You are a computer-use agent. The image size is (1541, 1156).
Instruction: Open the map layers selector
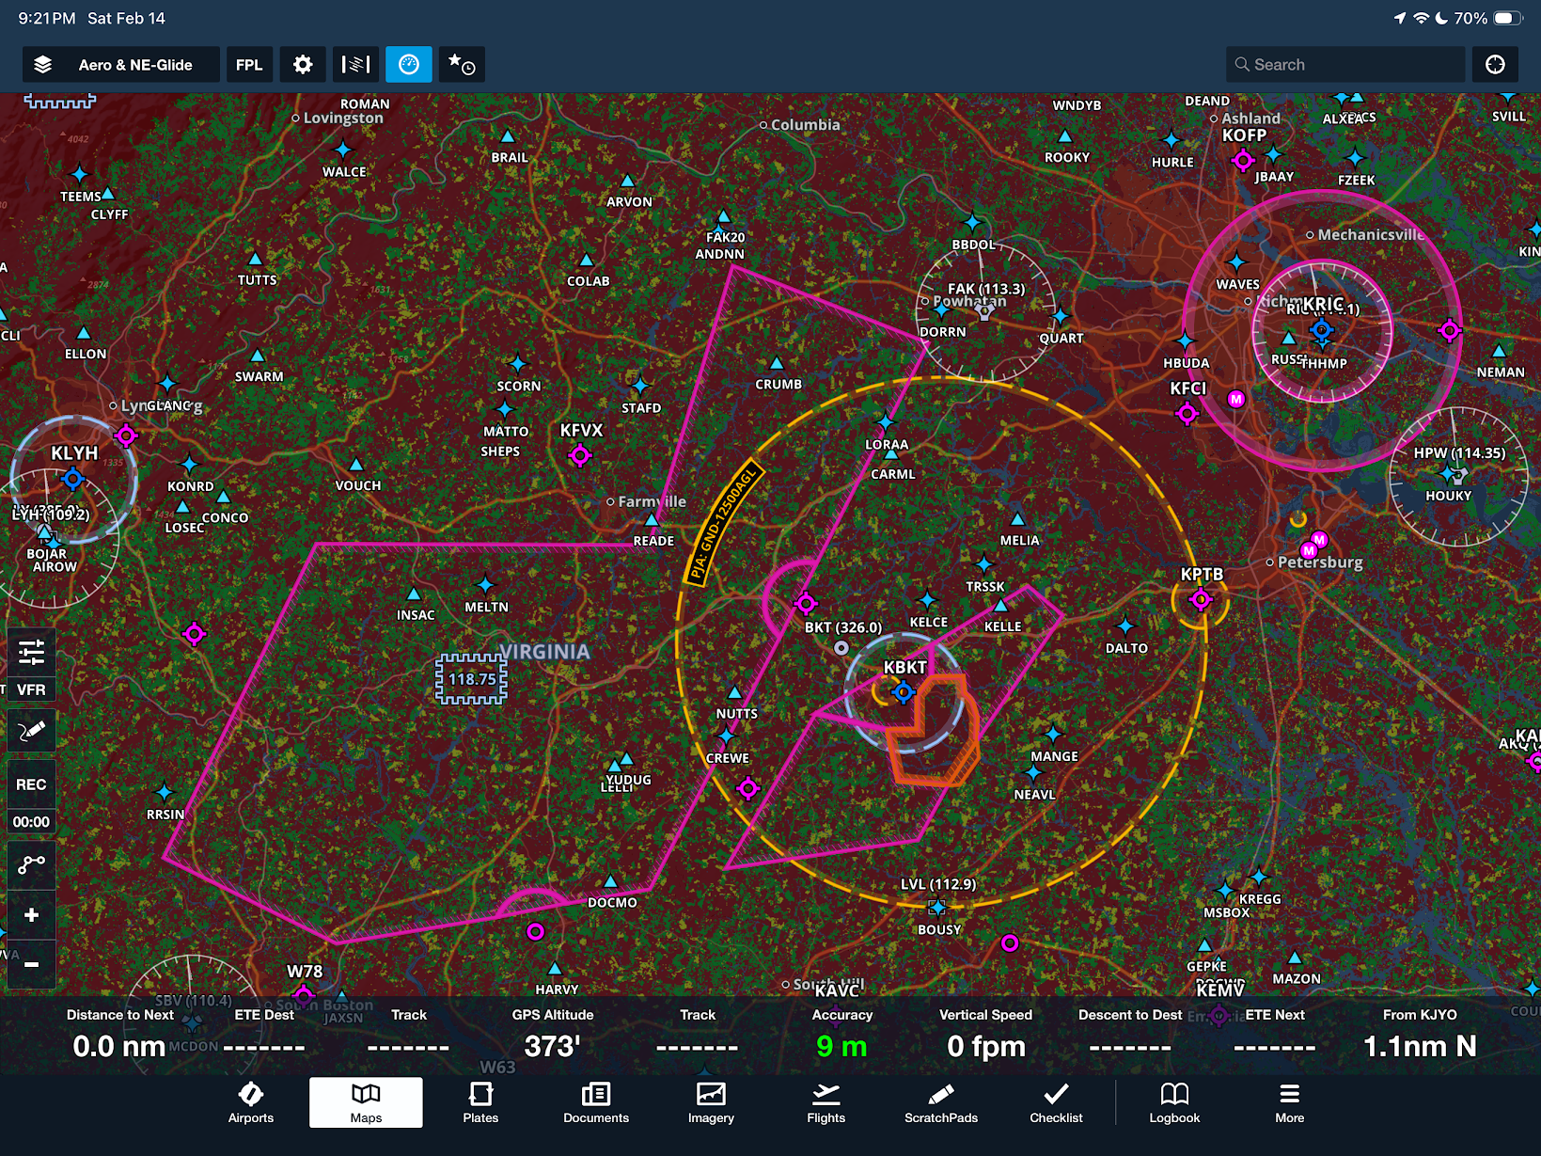[120, 65]
